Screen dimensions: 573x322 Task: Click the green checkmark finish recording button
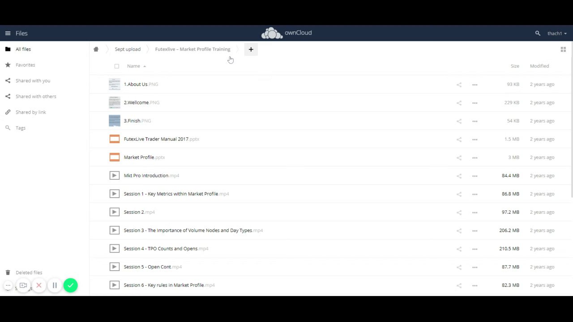pyautogui.click(x=70, y=285)
